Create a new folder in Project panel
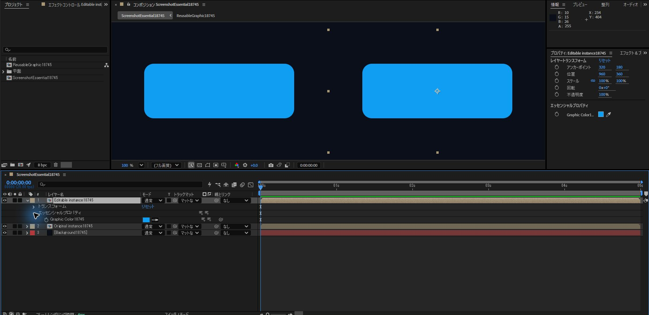The image size is (649, 315). click(12, 165)
